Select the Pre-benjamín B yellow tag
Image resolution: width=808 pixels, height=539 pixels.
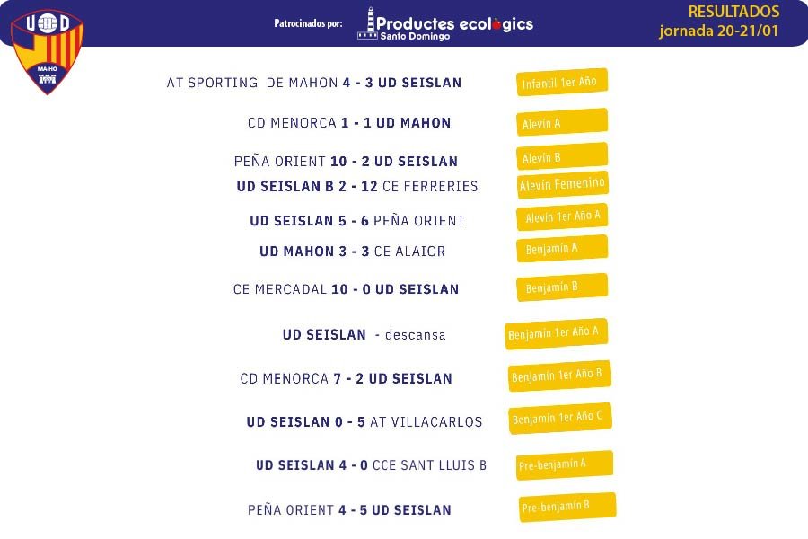pos(567,508)
